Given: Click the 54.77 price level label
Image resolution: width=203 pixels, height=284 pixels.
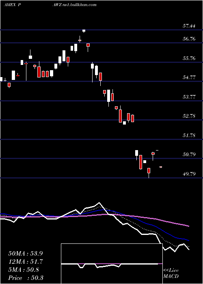Looking at the screenshot, I should coord(189,77).
